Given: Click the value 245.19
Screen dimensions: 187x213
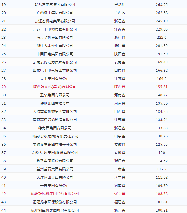Looking at the screenshot, I should pos(162,21).
